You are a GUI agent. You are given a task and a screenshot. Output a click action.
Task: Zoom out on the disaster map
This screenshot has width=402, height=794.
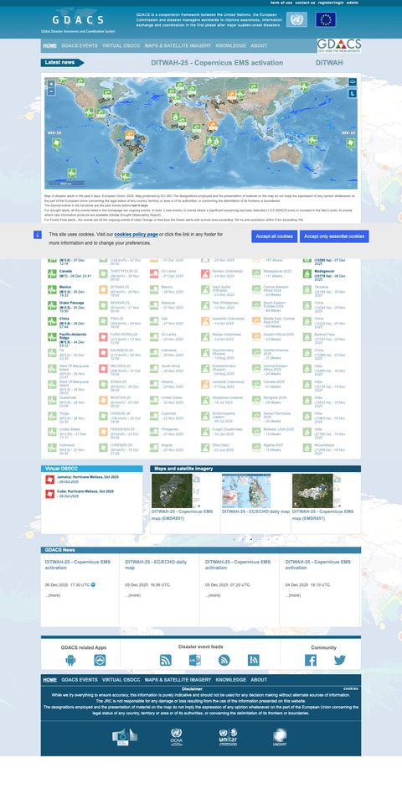(51, 91)
